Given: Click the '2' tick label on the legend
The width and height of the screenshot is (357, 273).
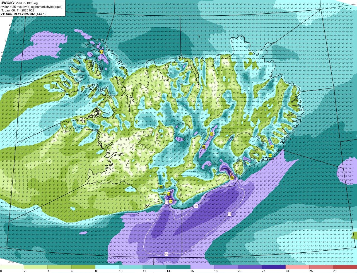Looking at the screenshot, I should tap(25, 271).
